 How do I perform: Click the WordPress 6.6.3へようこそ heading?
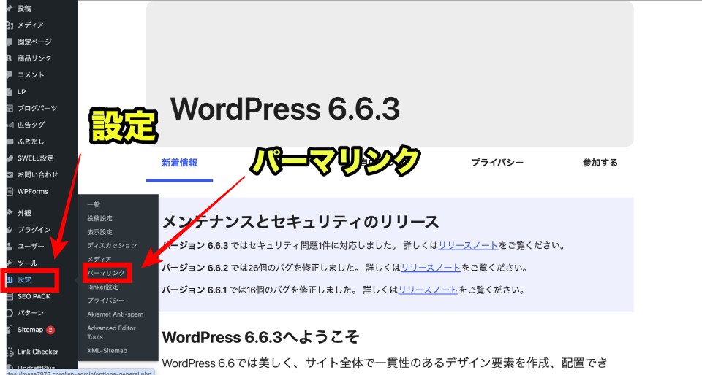[x=260, y=338]
